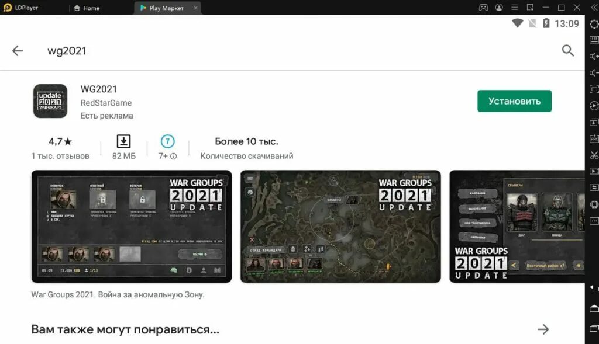
Task: Open the 7+ age rating badge
Action: (x=167, y=141)
